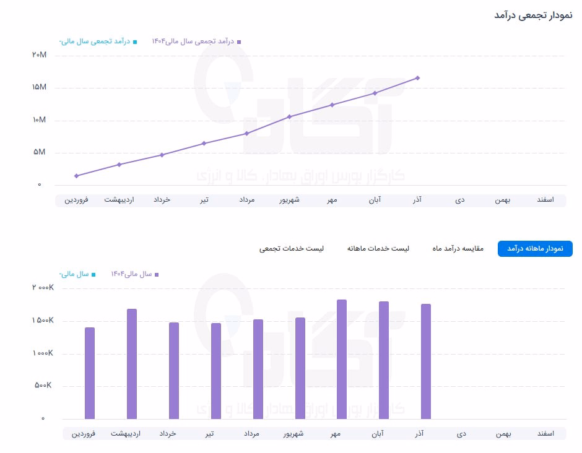Select the شهریور point on the line chart

[290, 117]
